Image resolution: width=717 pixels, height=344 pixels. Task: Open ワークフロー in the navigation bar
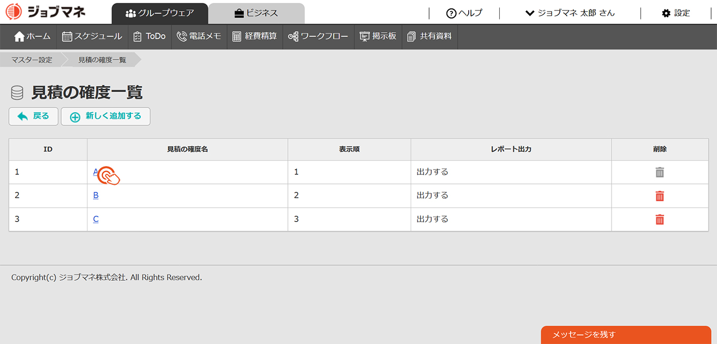coord(318,36)
